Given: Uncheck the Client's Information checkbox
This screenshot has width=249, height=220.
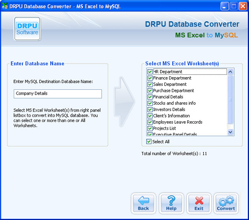Looking at the screenshot, I should (150, 116).
